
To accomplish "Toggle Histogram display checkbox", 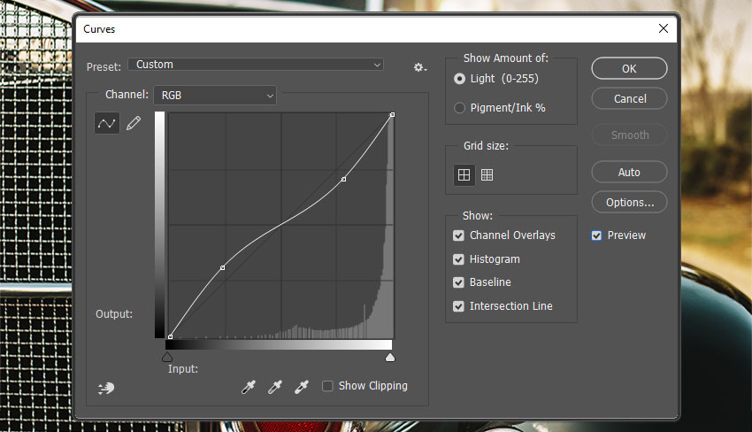I will point(458,259).
